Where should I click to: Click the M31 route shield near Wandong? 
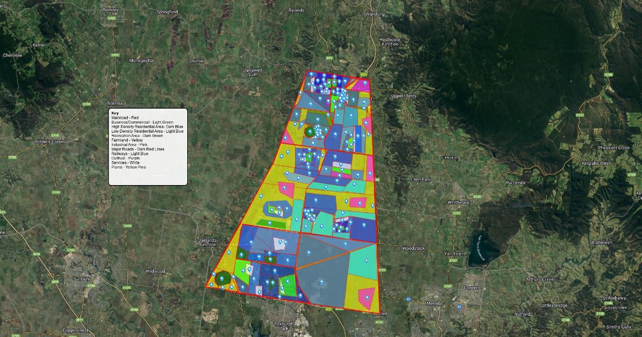(x=364, y=74)
